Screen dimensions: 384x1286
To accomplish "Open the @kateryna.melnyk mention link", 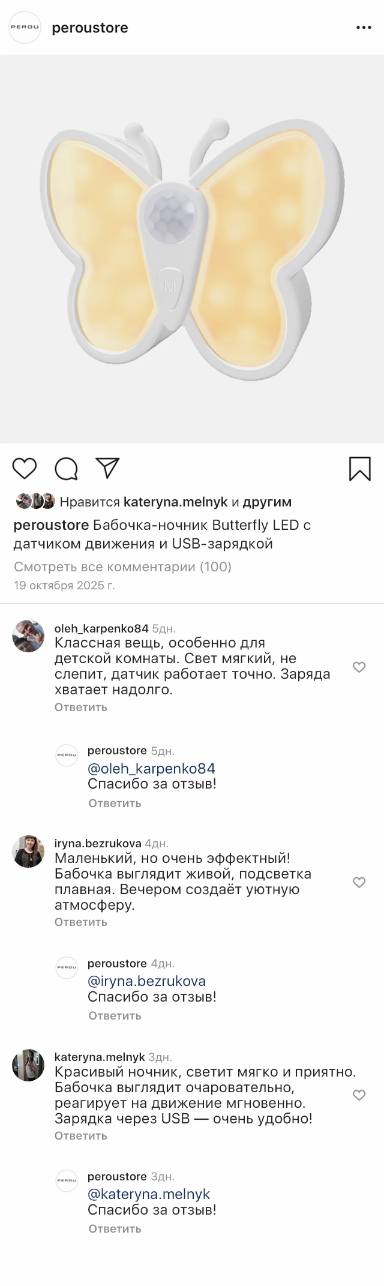I will [149, 1194].
